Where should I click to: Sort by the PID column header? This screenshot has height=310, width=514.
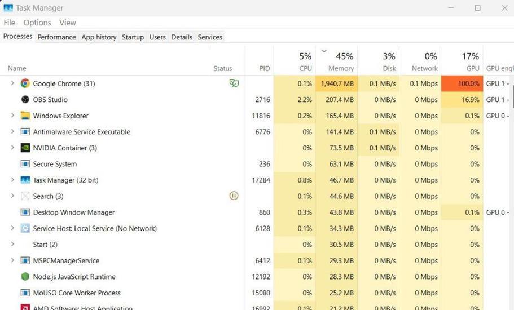265,68
